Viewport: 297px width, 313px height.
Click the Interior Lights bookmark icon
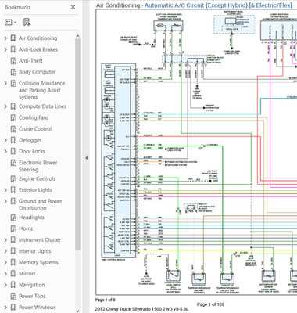[x=13, y=251]
